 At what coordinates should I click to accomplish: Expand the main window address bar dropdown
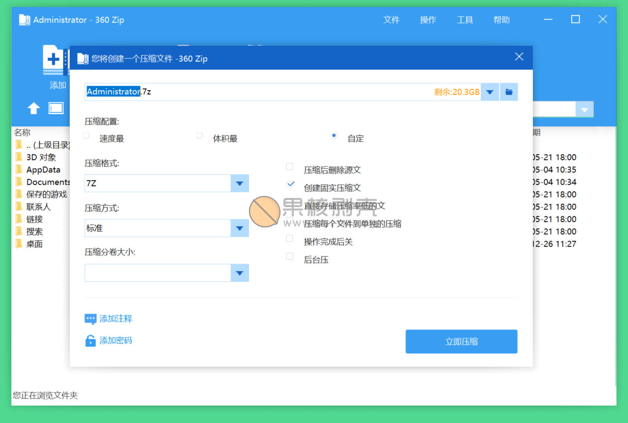(585, 109)
